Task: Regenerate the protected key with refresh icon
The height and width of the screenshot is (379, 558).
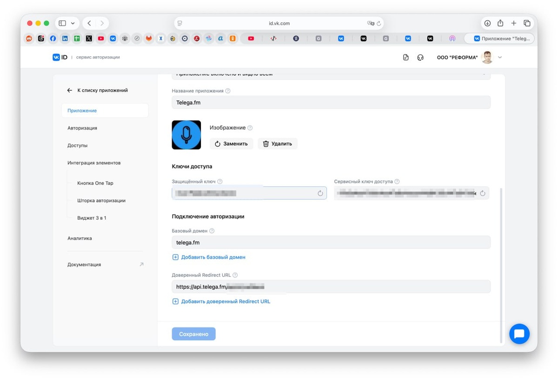Action: 320,193
